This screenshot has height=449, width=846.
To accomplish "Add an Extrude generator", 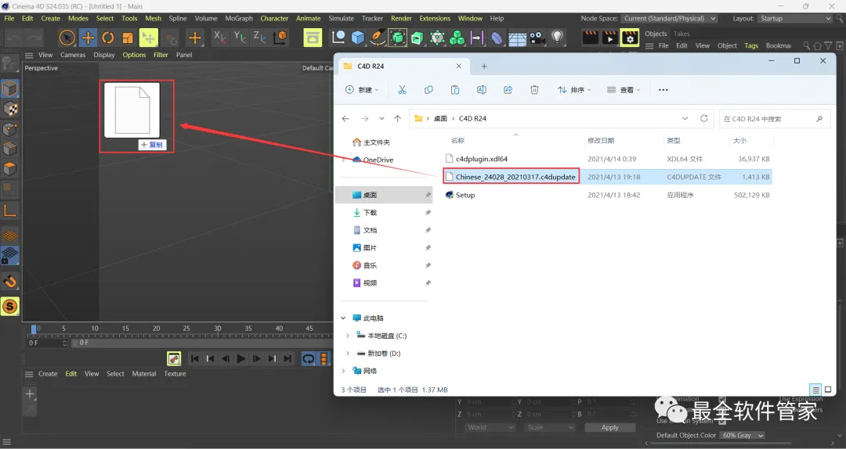I will pos(417,38).
